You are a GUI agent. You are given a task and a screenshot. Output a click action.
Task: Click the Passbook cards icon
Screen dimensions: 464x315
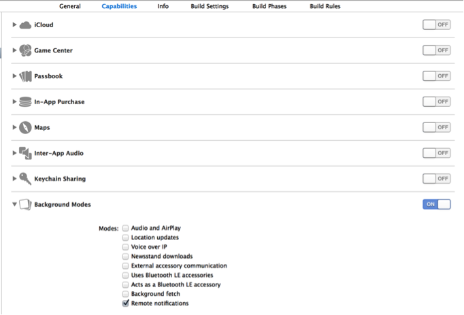coord(25,76)
